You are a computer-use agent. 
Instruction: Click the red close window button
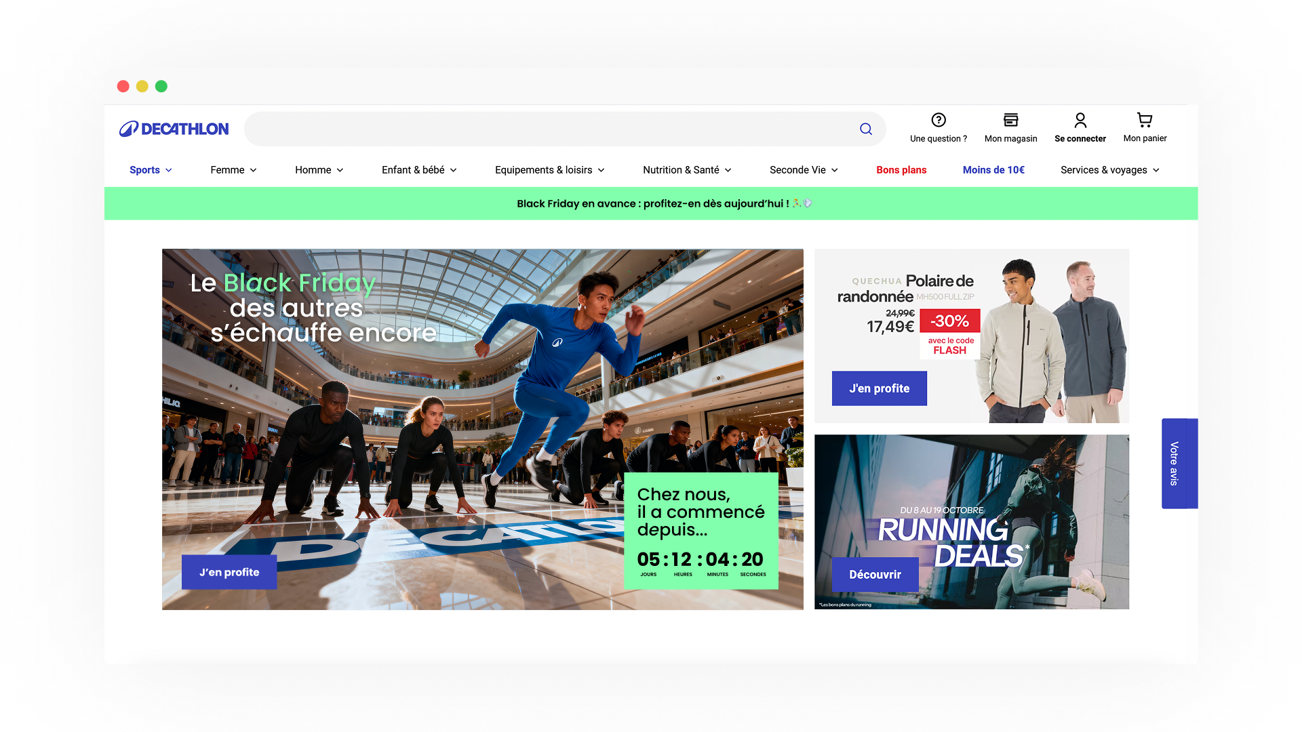pyautogui.click(x=123, y=86)
